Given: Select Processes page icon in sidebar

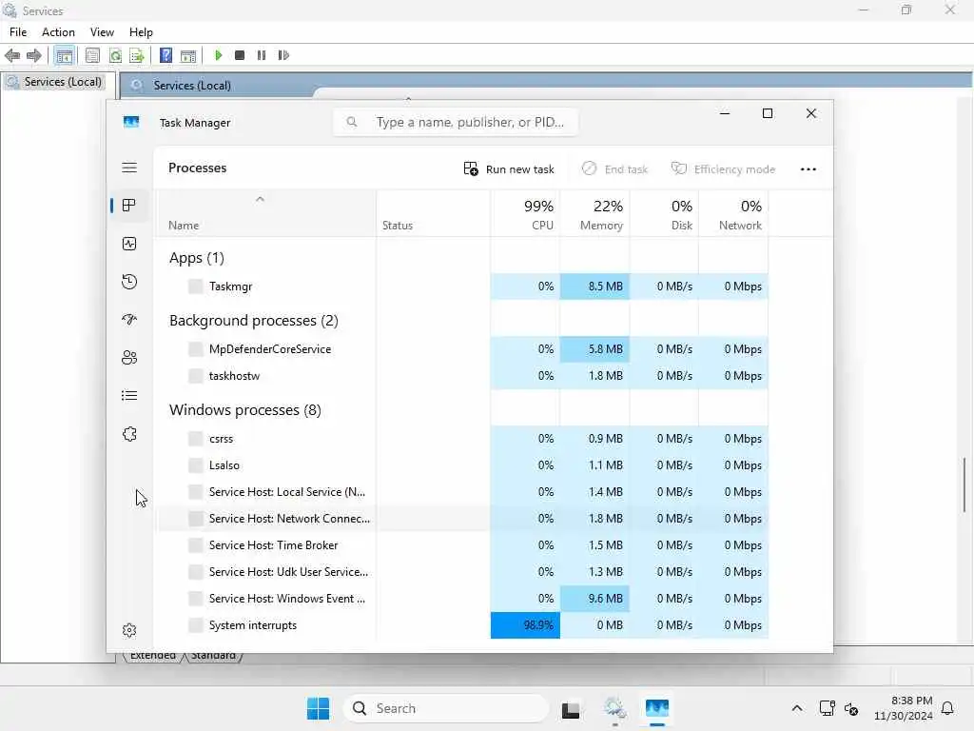Looking at the screenshot, I should coord(129,206).
